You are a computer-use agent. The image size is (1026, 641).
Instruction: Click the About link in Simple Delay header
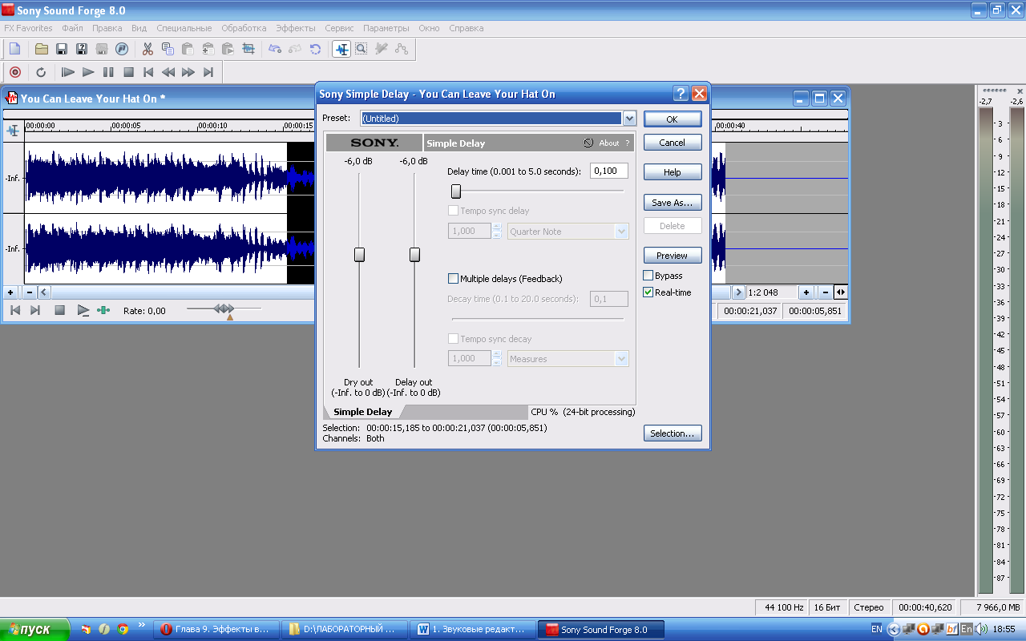(609, 143)
